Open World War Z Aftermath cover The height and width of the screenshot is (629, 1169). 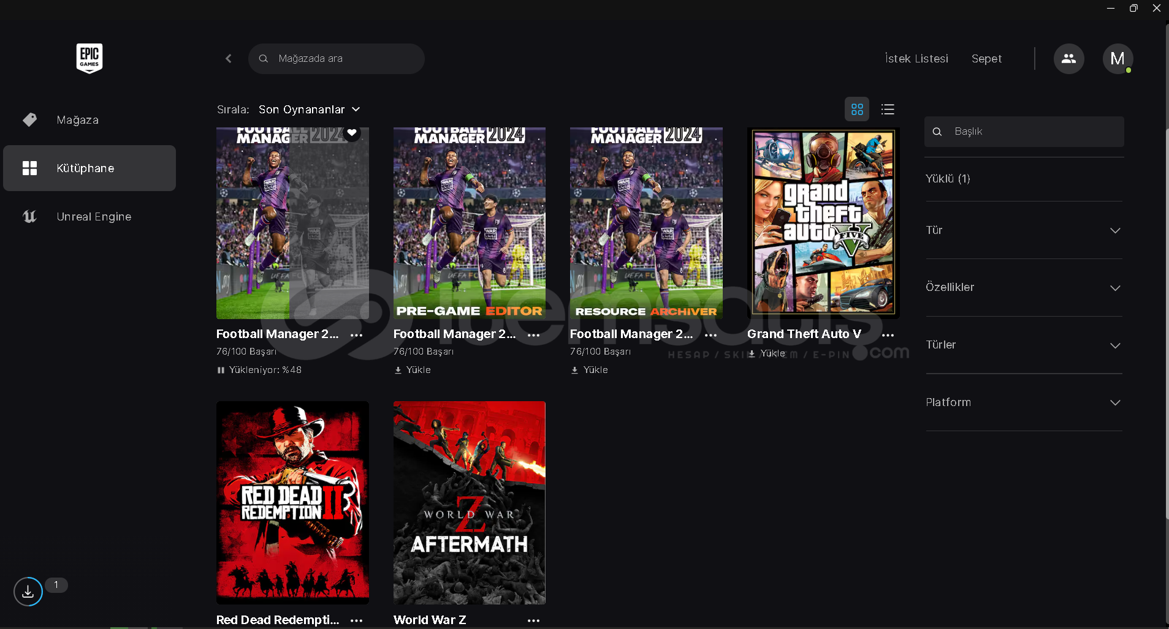pos(470,503)
